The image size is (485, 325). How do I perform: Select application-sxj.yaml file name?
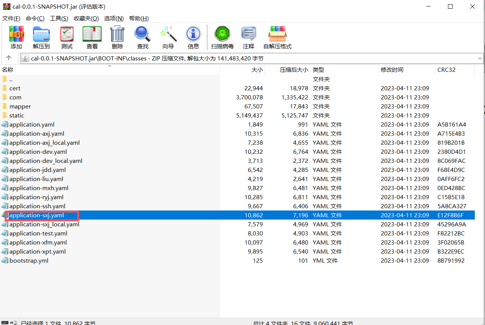click(x=37, y=215)
